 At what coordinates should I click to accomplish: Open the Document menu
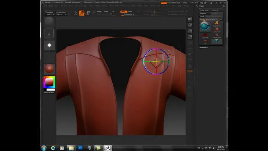click(x=64, y=6)
